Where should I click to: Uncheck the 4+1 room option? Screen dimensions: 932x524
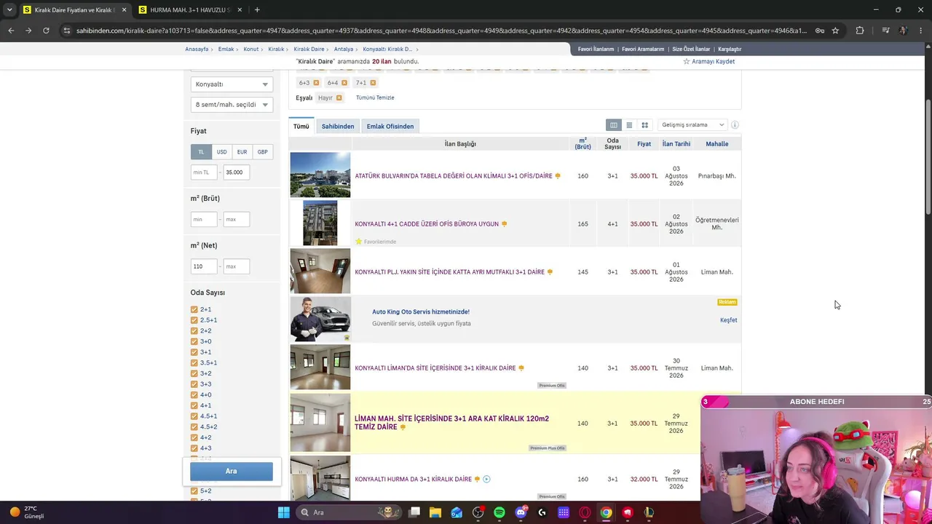pyautogui.click(x=194, y=405)
